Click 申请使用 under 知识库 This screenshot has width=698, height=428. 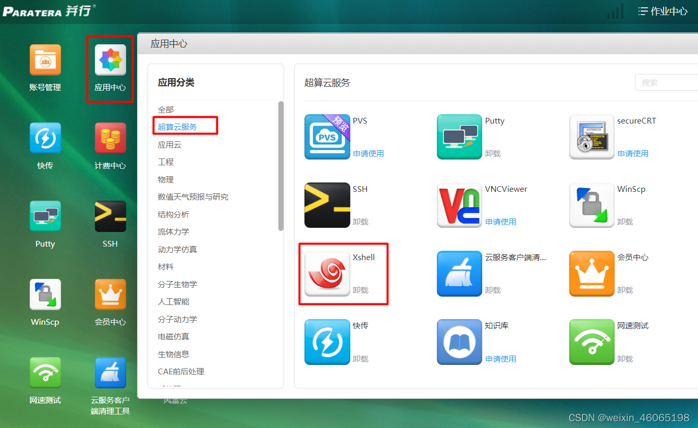[500, 359]
